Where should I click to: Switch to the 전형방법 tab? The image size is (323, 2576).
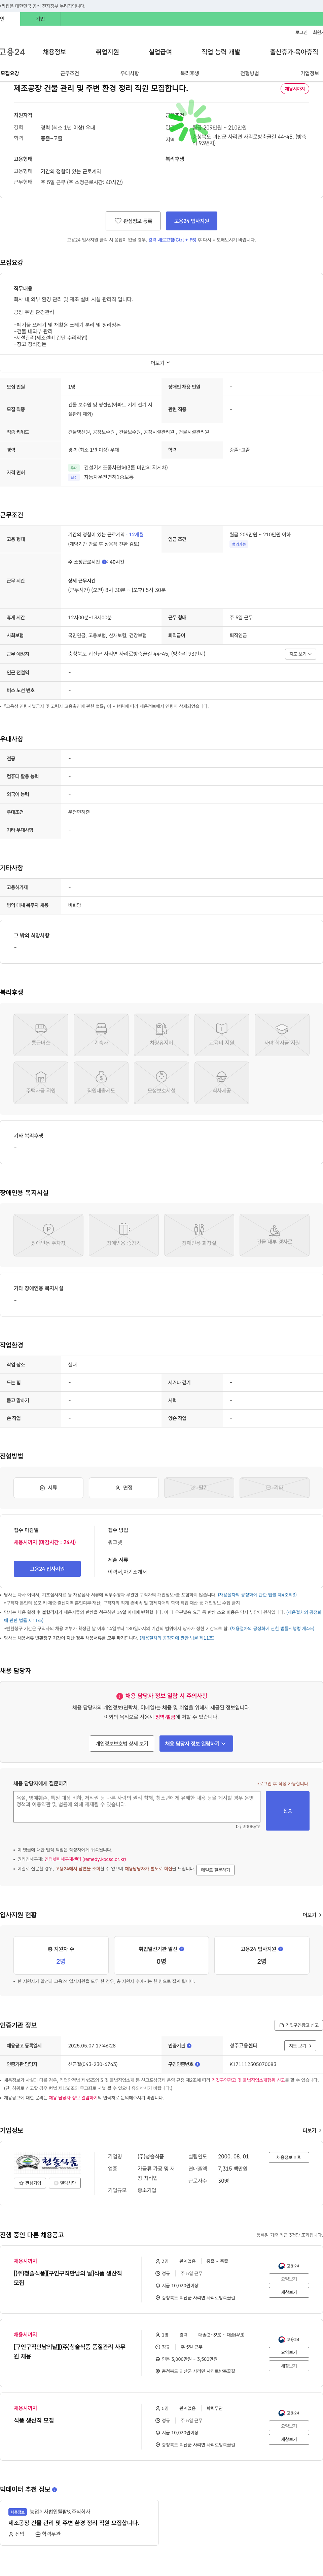[x=249, y=73]
